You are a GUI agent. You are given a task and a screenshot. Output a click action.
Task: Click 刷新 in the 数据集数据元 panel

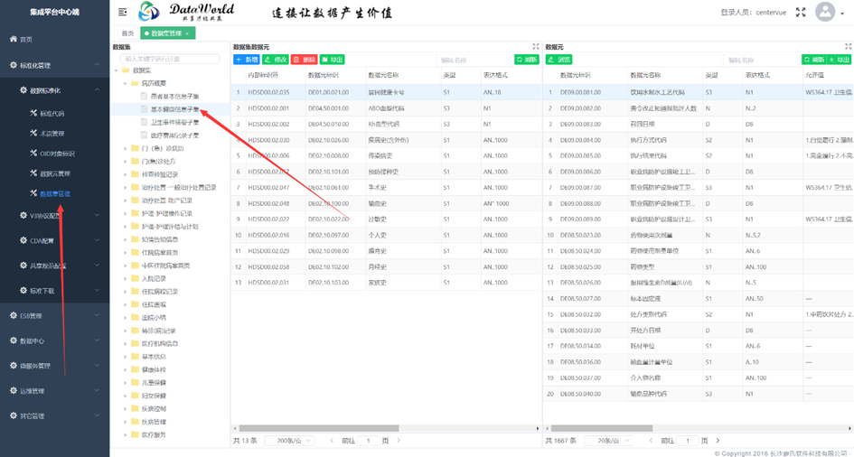[x=527, y=60]
